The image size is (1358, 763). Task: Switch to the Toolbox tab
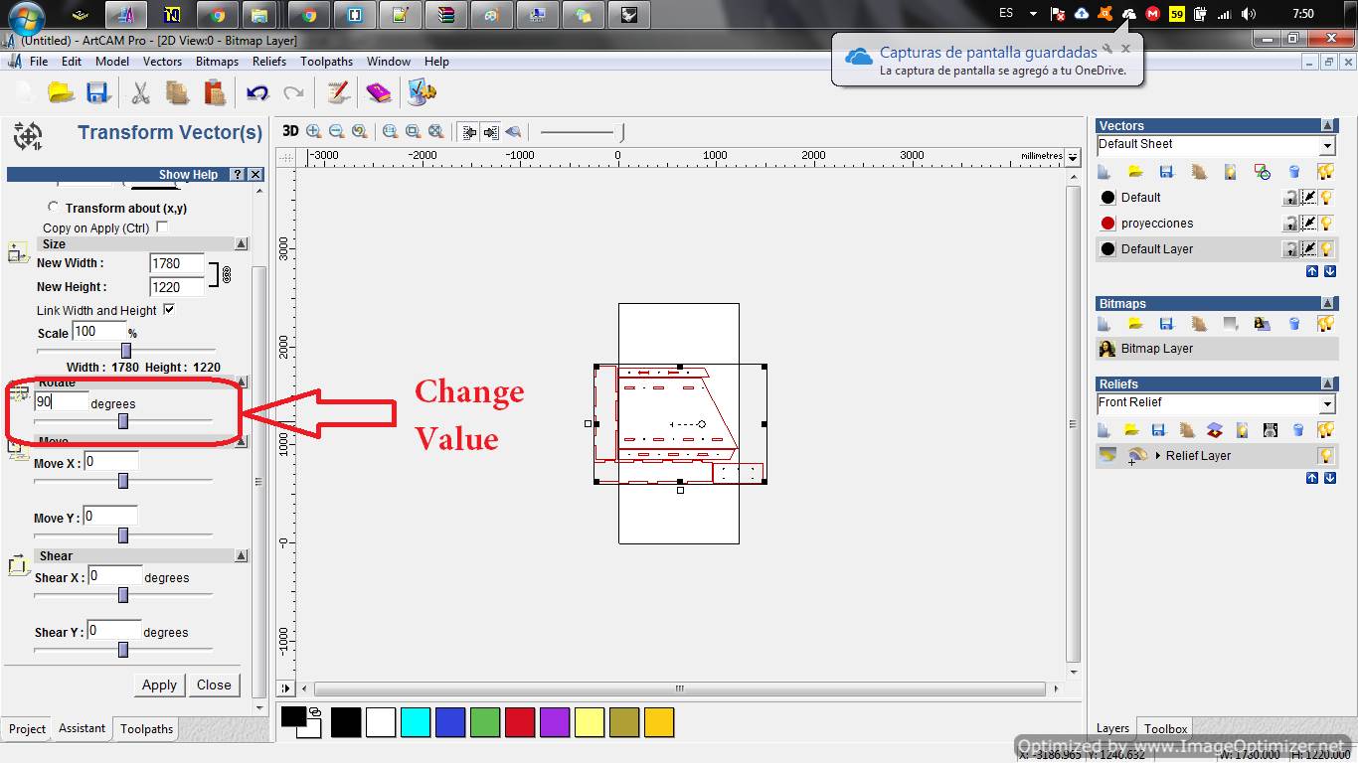[1165, 728]
